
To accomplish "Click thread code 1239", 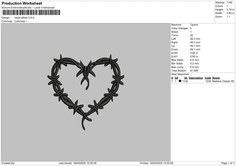I will coord(208,81).
